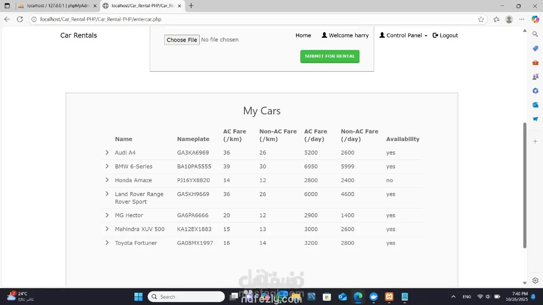This screenshot has width=543, height=305.
Task: Open Microsoft Store from the taskbar
Action: pos(326,297)
